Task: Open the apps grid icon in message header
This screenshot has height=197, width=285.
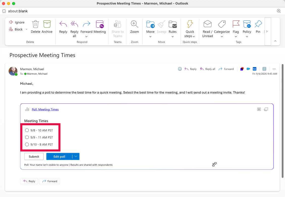Action: tap(264, 69)
